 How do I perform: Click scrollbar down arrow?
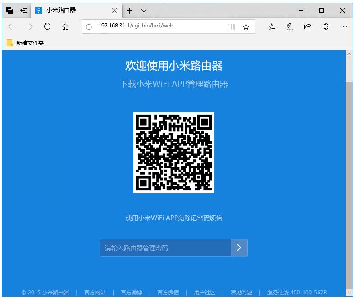[x=349, y=293]
